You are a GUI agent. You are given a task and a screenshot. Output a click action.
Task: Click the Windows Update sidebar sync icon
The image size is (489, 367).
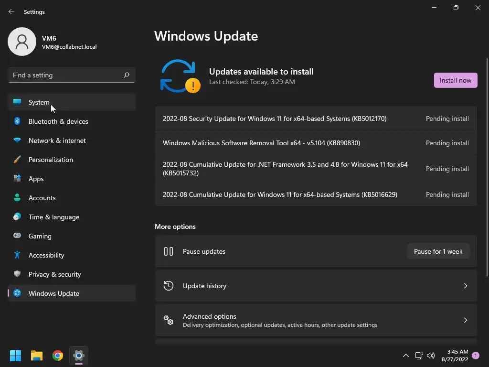(17, 293)
